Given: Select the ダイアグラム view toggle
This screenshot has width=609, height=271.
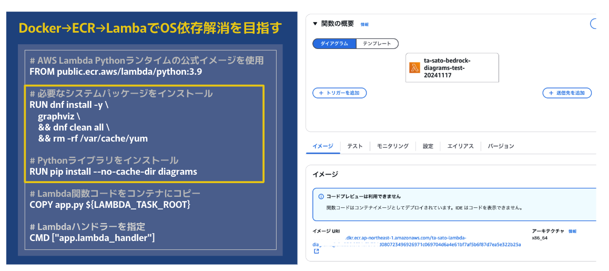Looking at the screenshot, I should tap(334, 44).
